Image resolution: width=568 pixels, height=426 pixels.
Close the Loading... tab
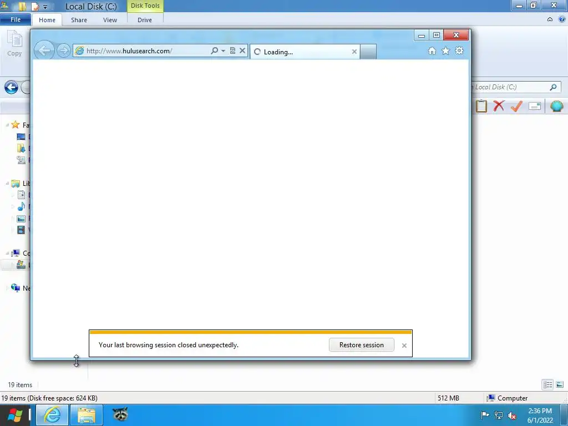click(x=354, y=52)
